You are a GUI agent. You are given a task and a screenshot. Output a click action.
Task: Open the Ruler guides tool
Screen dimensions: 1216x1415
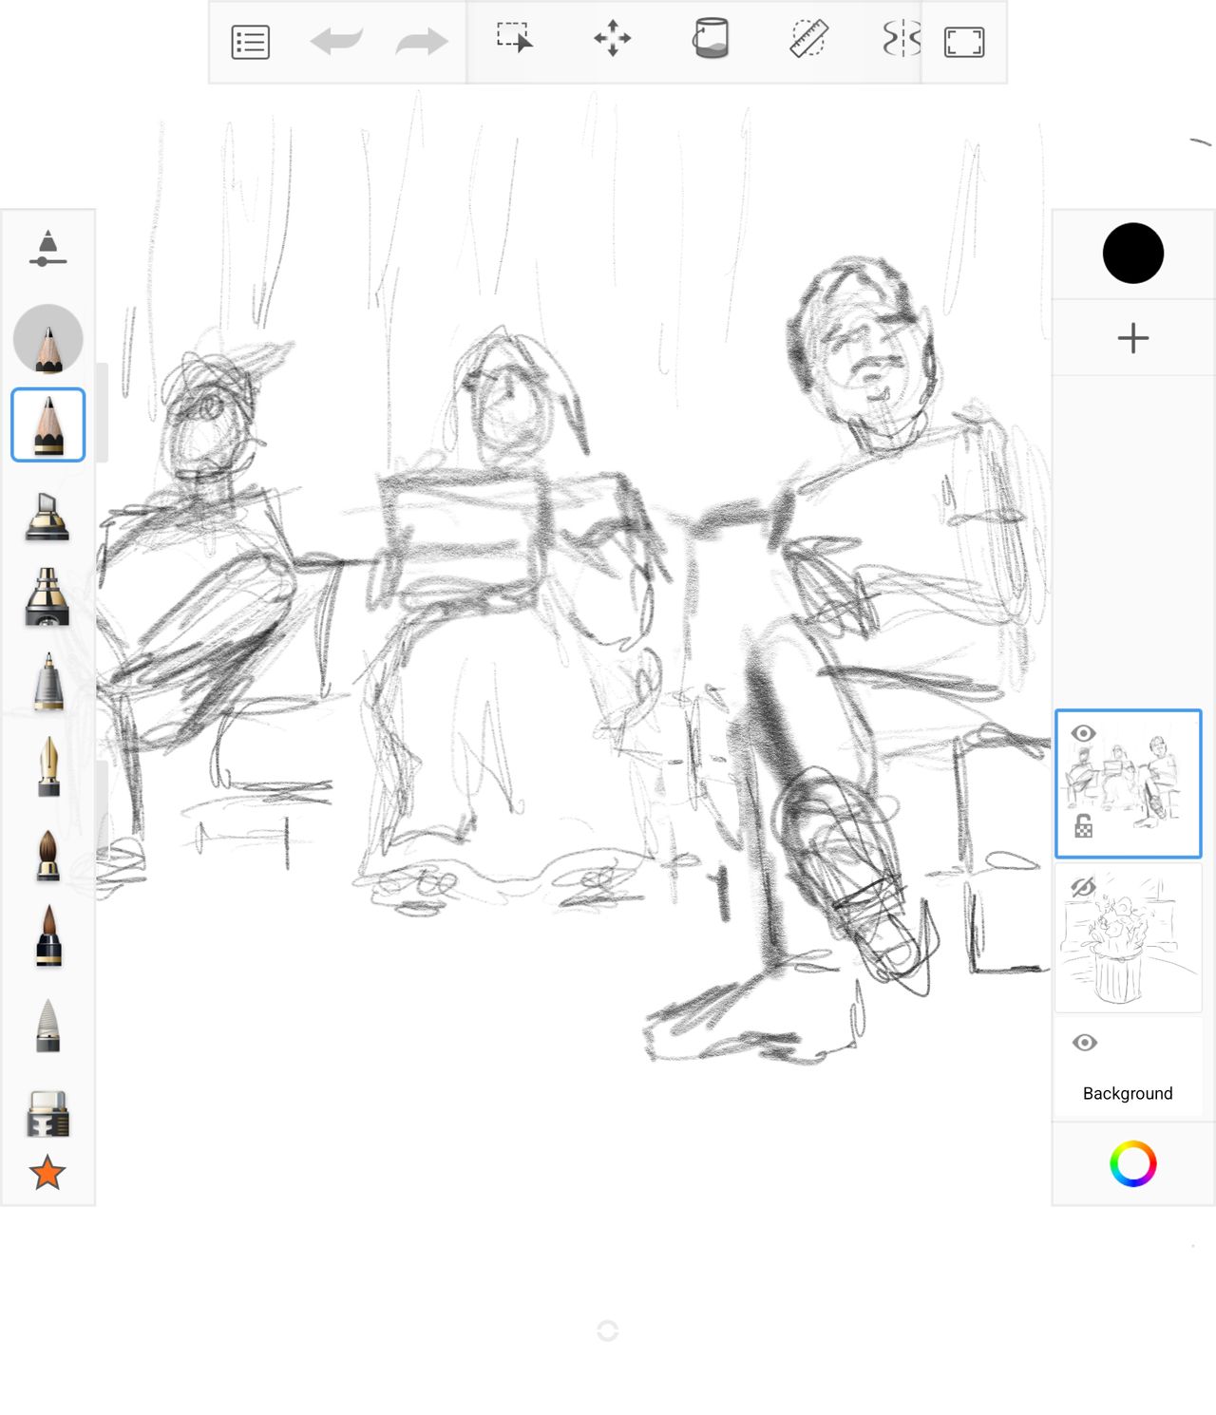(x=808, y=39)
